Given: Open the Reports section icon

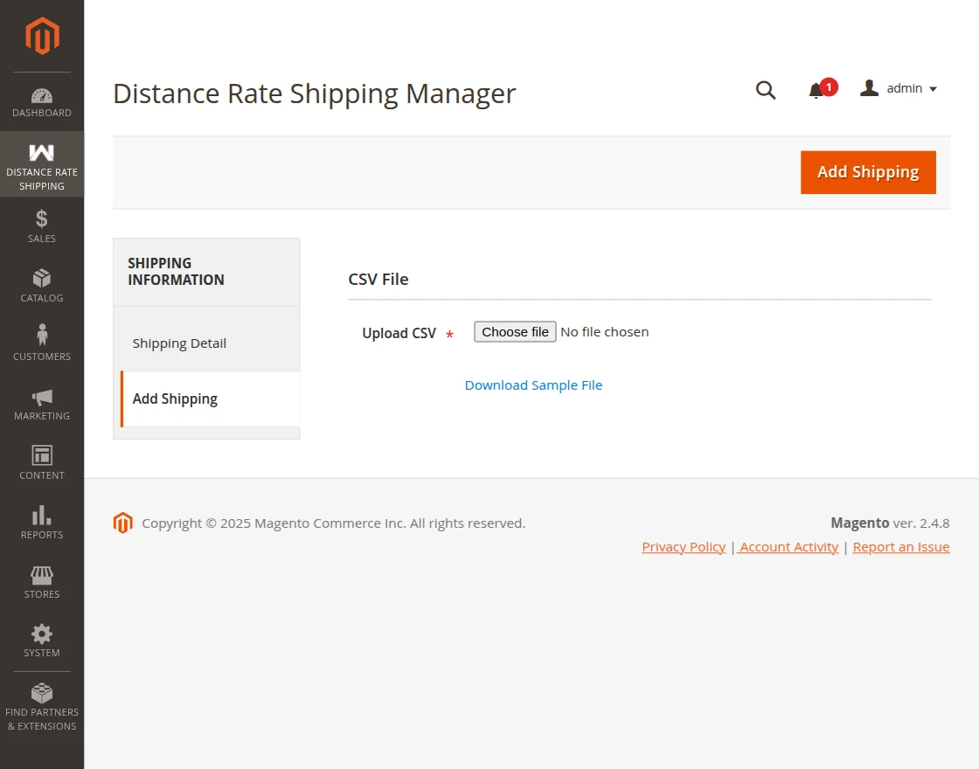Looking at the screenshot, I should pos(41,521).
